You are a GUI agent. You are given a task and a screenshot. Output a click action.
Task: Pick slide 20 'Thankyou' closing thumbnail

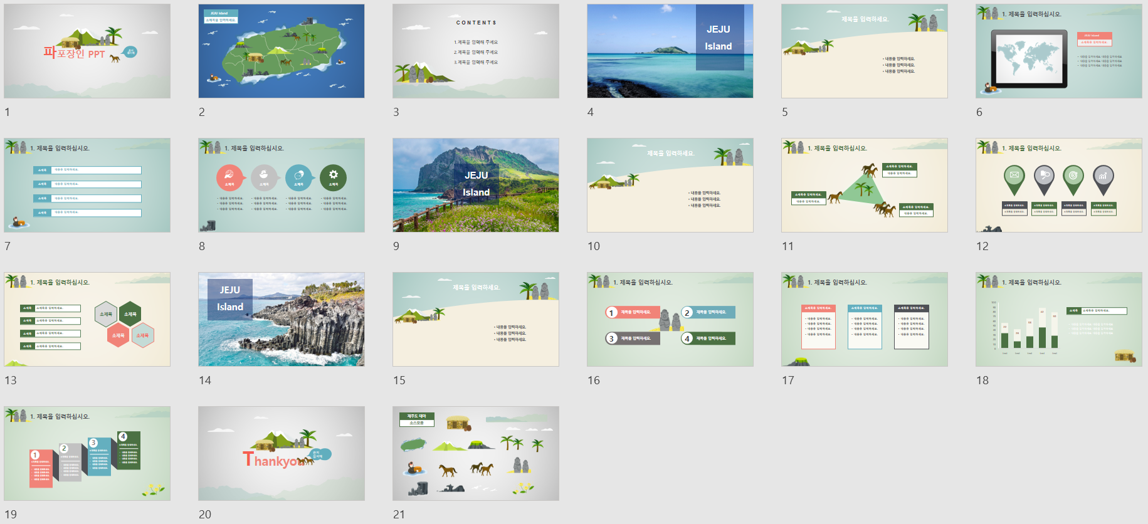tap(282, 453)
